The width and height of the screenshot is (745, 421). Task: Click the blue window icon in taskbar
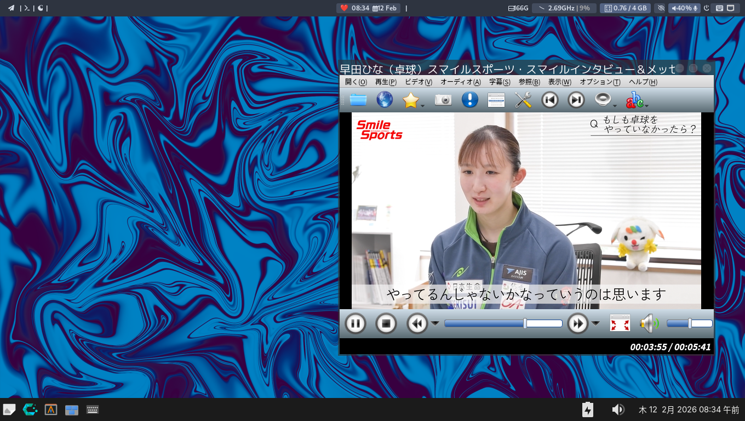tap(72, 410)
